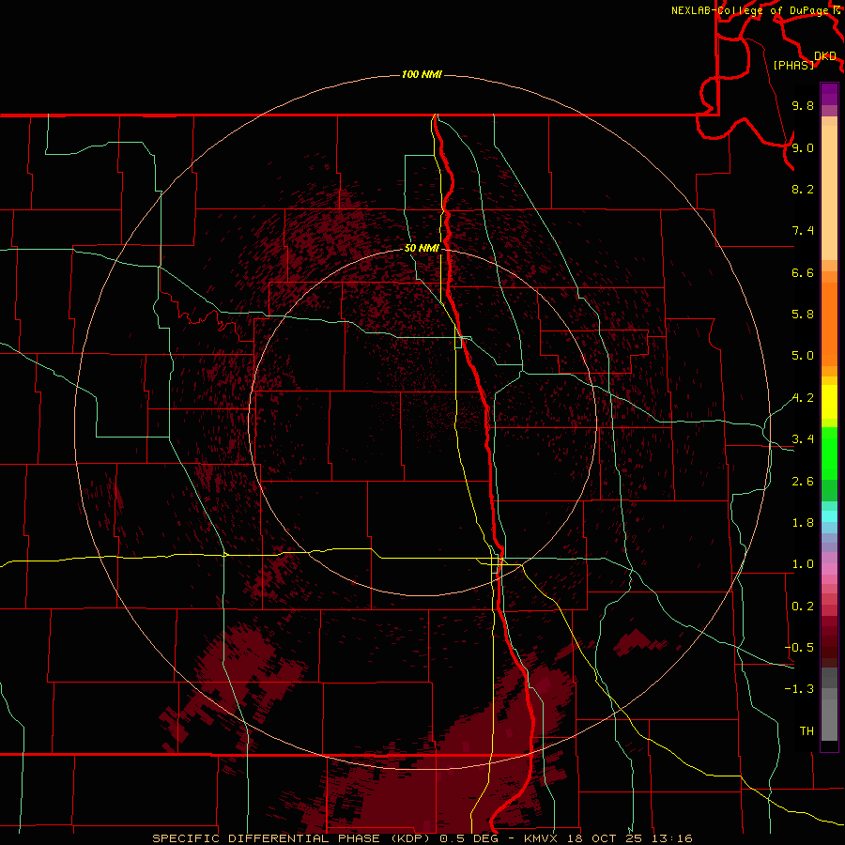This screenshot has height=845, width=845.
Task: Click the 9.0 legend value
Action: 803,147
